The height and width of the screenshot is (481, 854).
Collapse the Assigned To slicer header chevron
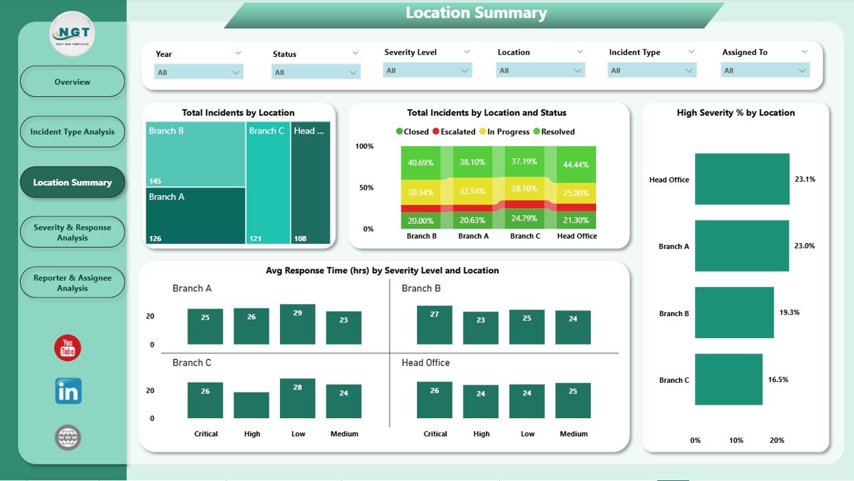click(805, 52)
